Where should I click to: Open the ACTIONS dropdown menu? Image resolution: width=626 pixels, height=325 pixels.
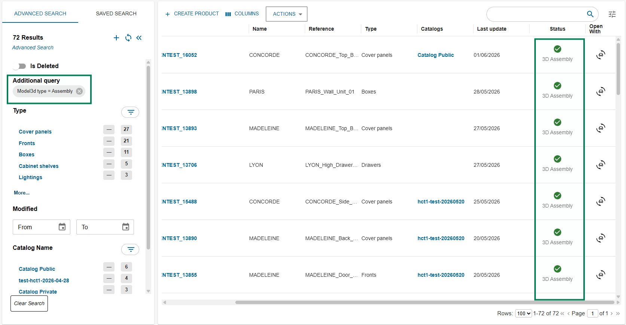point(287,14)
